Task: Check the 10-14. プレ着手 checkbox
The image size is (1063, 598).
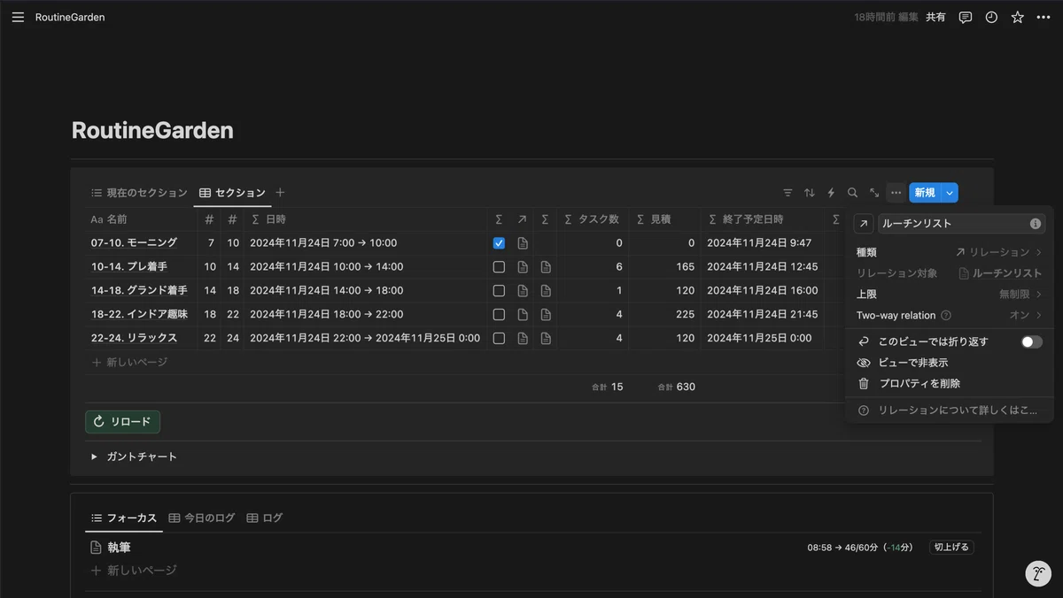Action: pyautogui.click(x=499, y=266)
